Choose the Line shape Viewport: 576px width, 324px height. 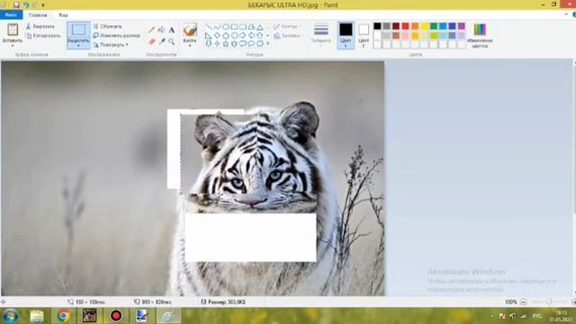[x=208, y=27]
